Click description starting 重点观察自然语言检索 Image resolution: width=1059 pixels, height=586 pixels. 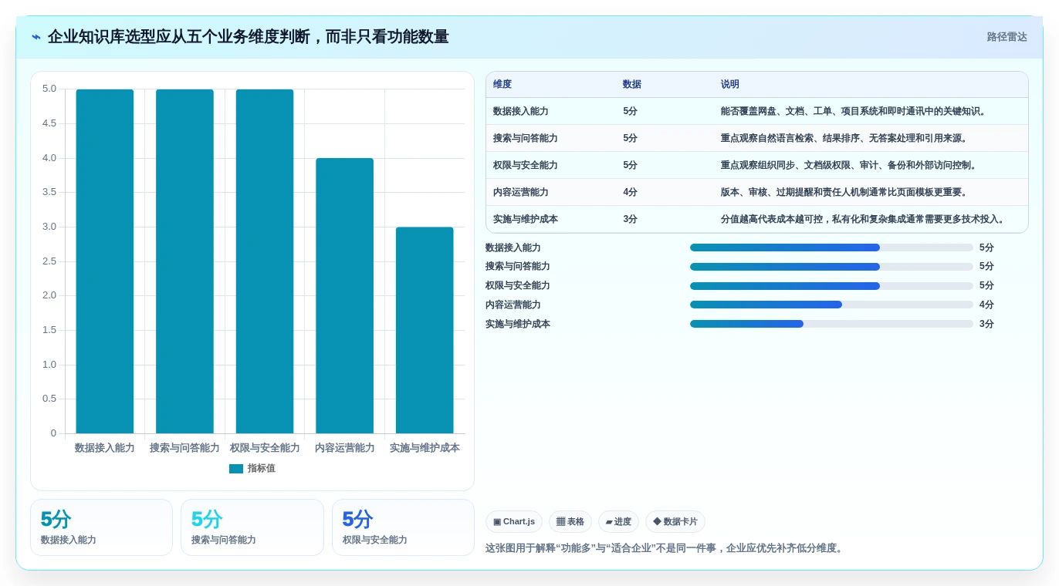click(x=844, y=138)
